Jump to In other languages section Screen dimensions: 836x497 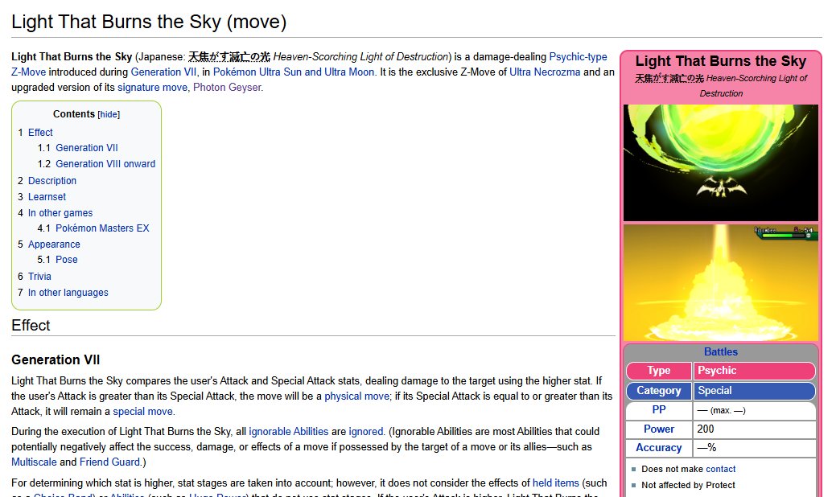(68, 292)
